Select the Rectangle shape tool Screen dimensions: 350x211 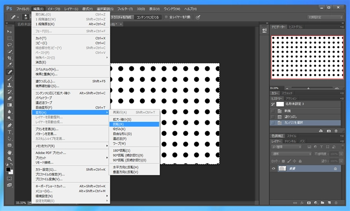click(x=9, y=145)
